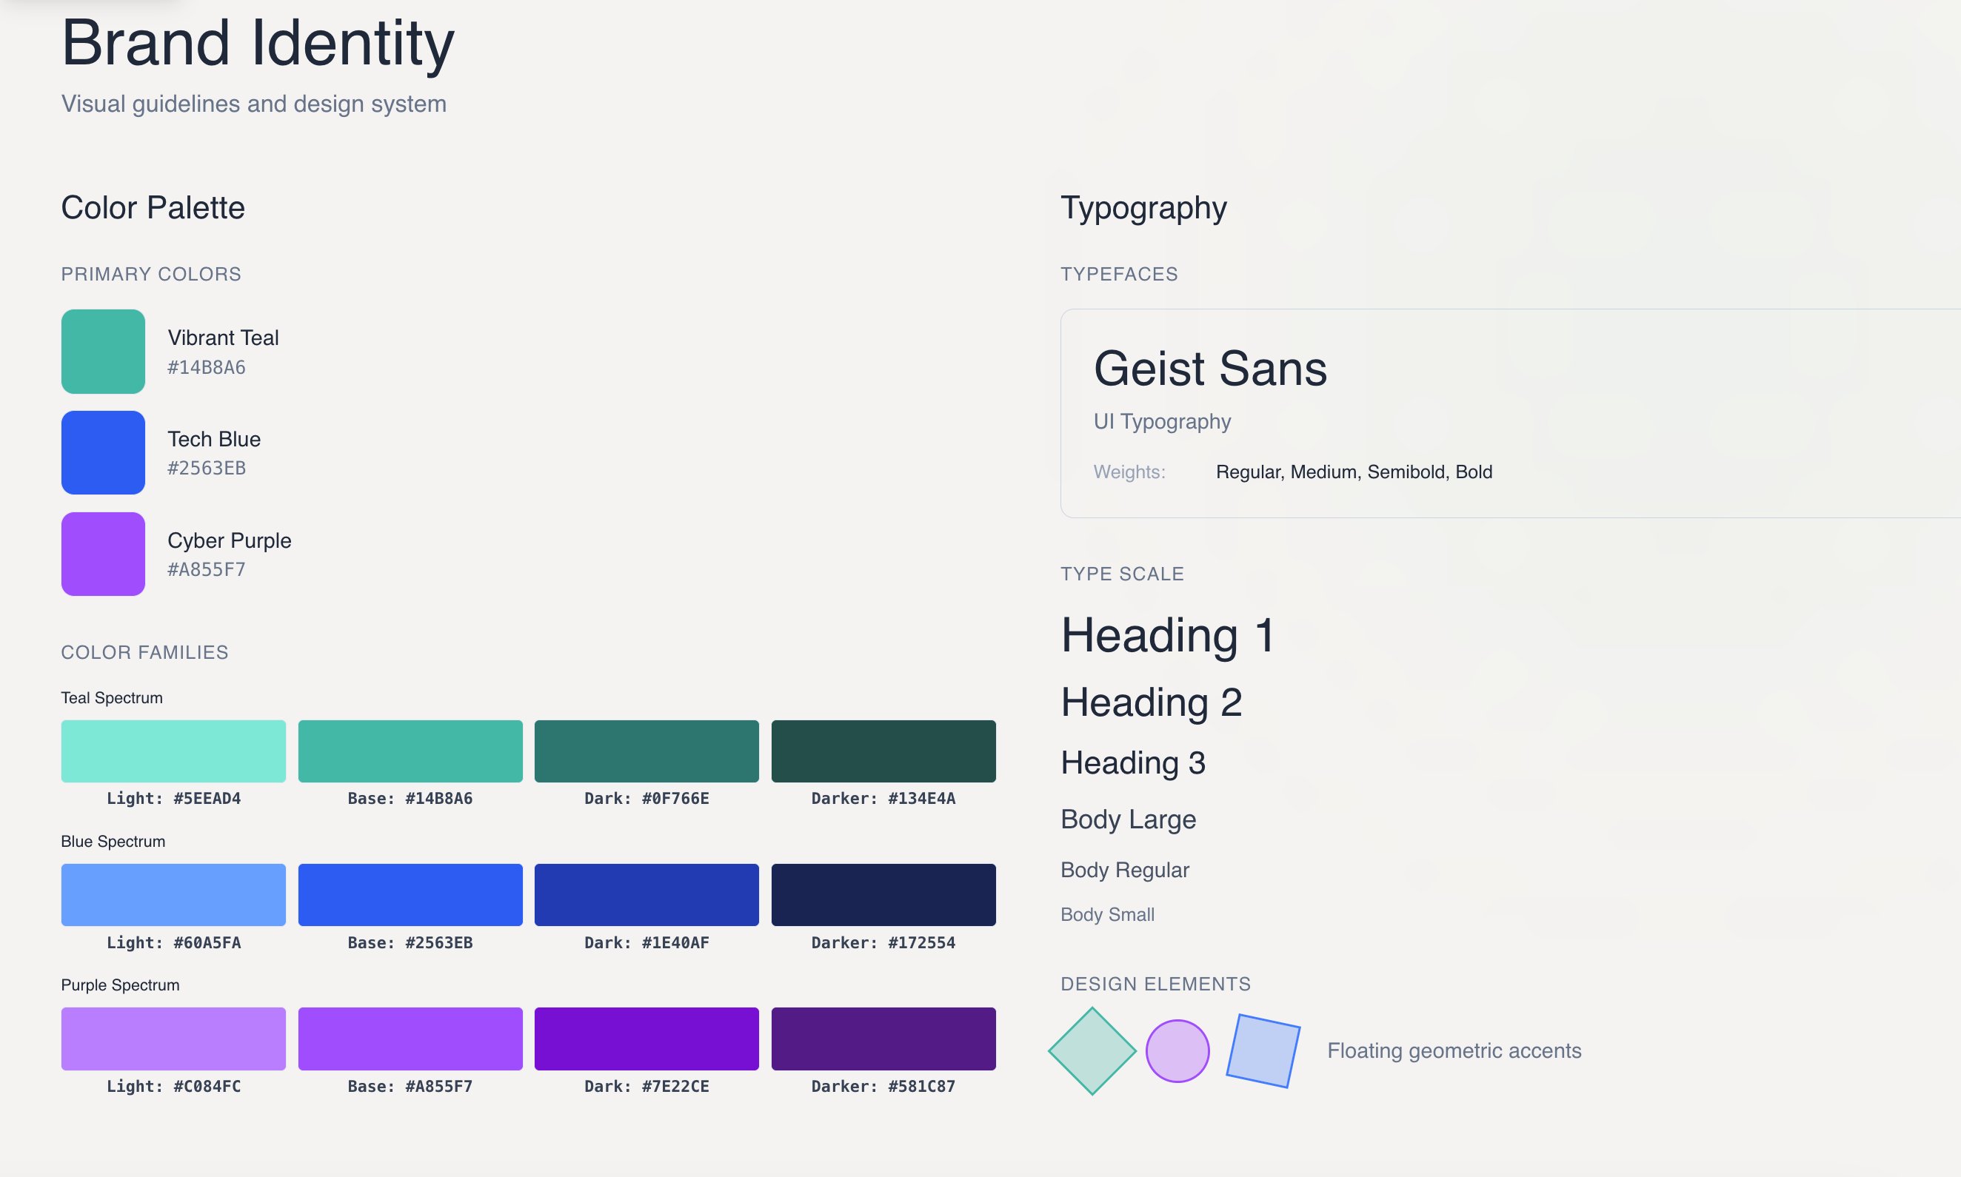Click the 'Light: #C084FC' caption
1961x1177 pixels.
(174, 1087)
